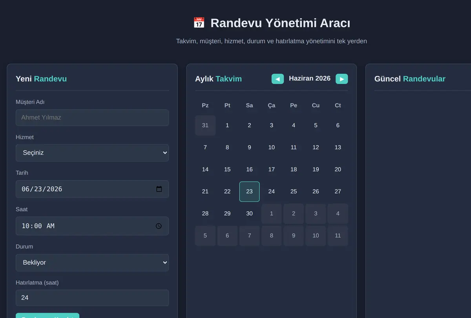The height and width of the screenshot is (318, 471).
Task: Click the Yeni Randevu panel heading
Action: (x=41, y=79)
